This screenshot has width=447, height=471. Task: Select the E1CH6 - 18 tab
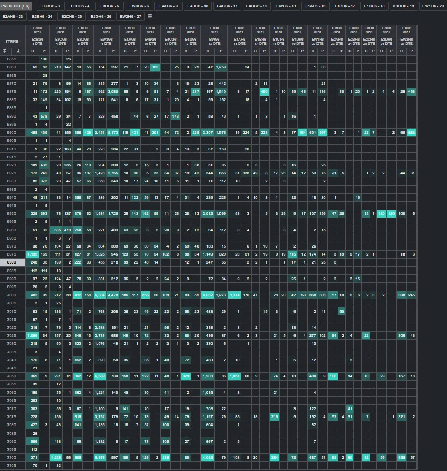[374, 6]
